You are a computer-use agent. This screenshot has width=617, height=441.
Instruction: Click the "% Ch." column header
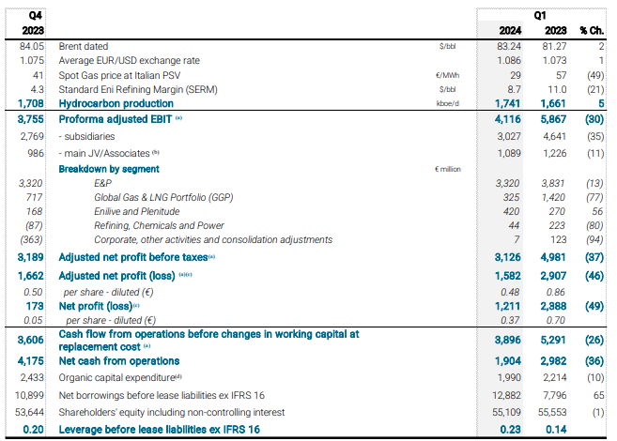pyautogui.click(x=592, y=30)
